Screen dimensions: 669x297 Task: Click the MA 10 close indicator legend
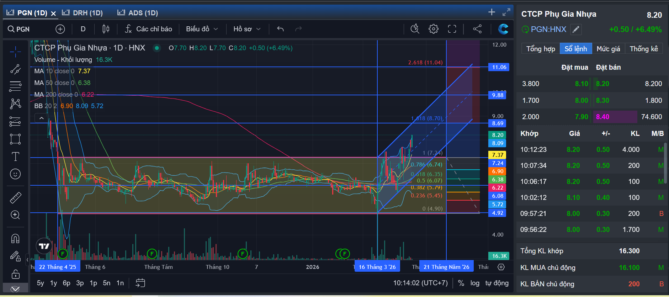(x=62, y=71)
